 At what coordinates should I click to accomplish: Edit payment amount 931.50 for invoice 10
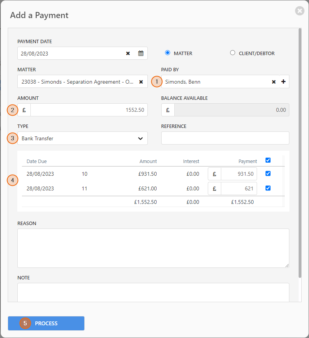(239, 174)
